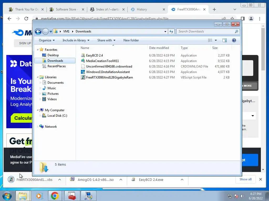Click the volume icon in system tray
The image size is (269, 201).
242,196
